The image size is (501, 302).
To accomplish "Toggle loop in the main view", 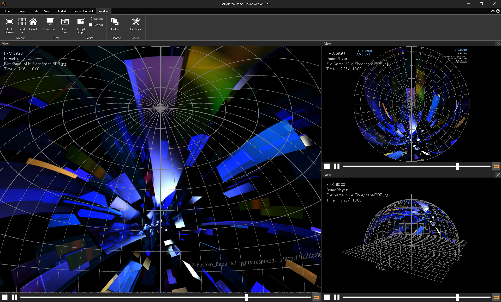I will click(316, 297).
